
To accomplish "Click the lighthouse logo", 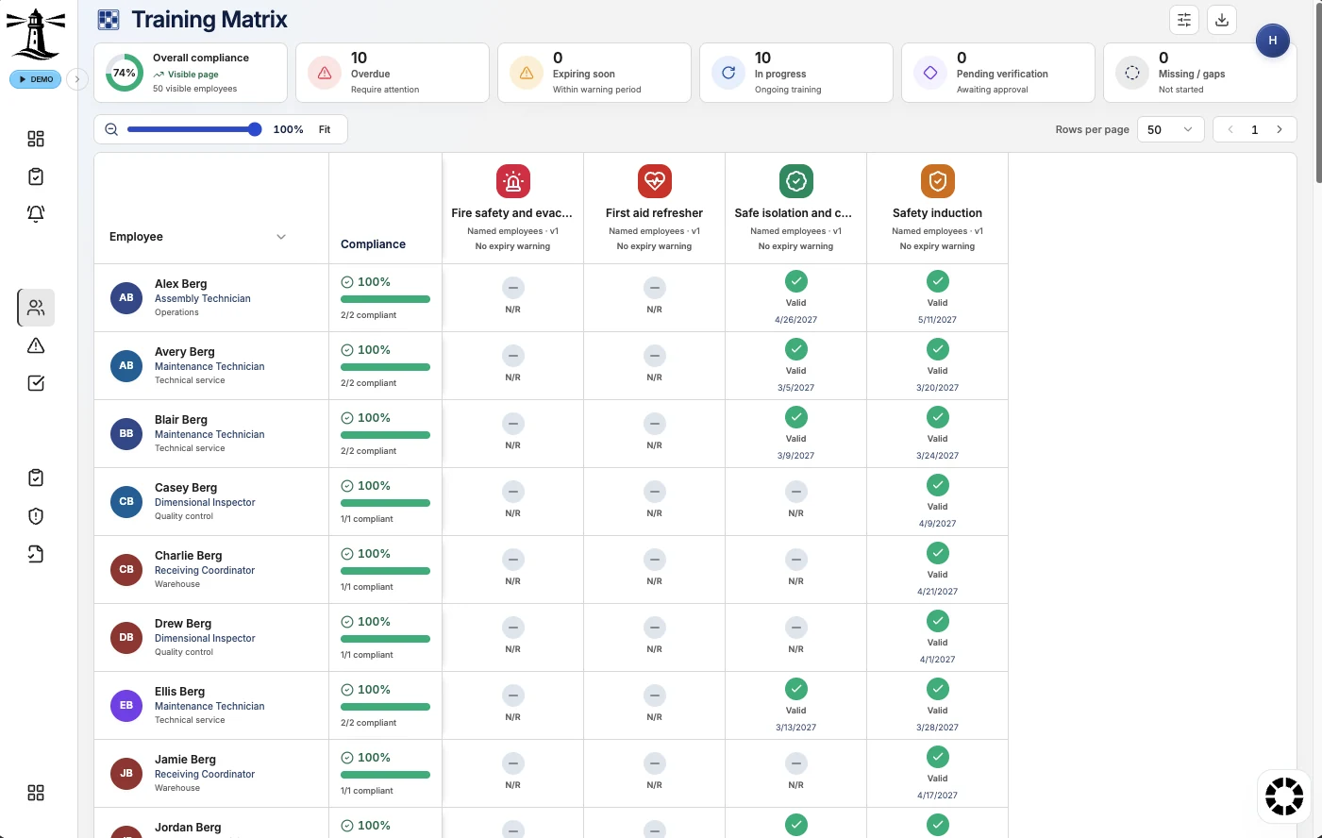I will [x=36, y=34].
